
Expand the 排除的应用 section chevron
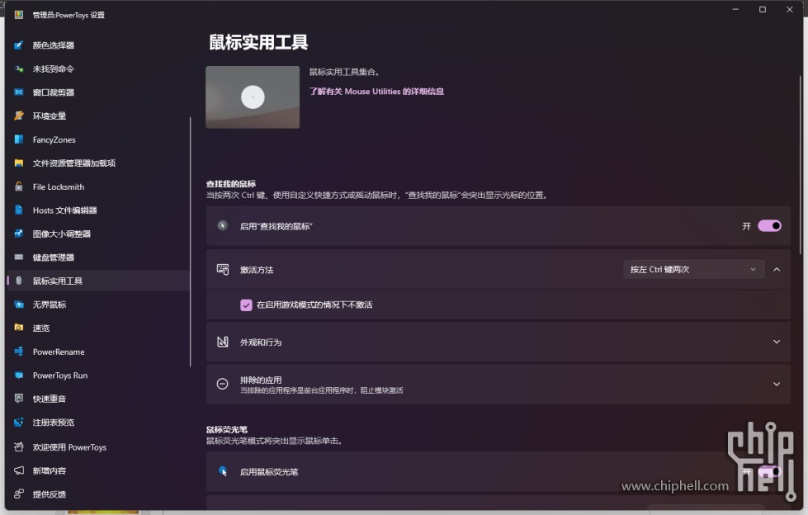(x=777, y=384)
